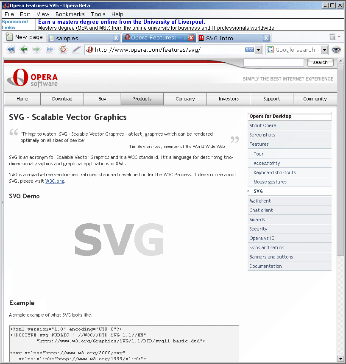346x364 pixels.
Task: Click the Google icon in the search box
Action: point(270,50)
